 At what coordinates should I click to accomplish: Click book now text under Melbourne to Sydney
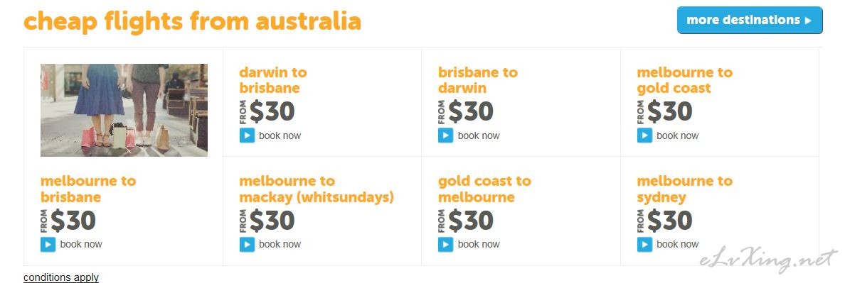[x=677, y=244]
